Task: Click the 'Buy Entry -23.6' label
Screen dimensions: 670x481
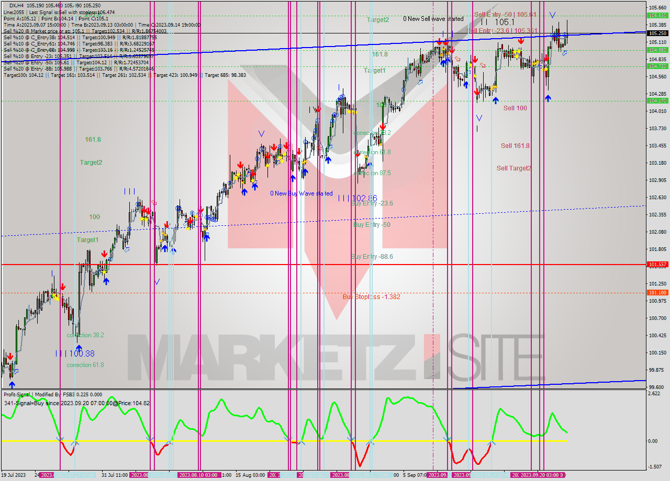Action: point(372,203)
